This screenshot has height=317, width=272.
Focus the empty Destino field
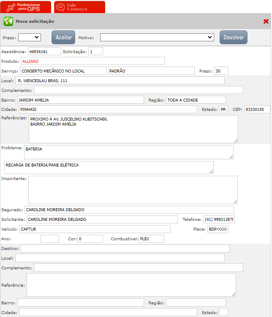125,248
